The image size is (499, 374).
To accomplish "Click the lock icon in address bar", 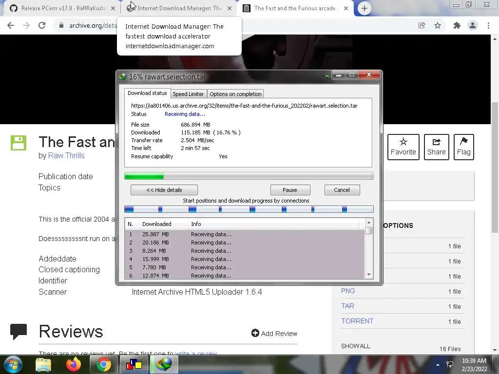I will point(61,25).
